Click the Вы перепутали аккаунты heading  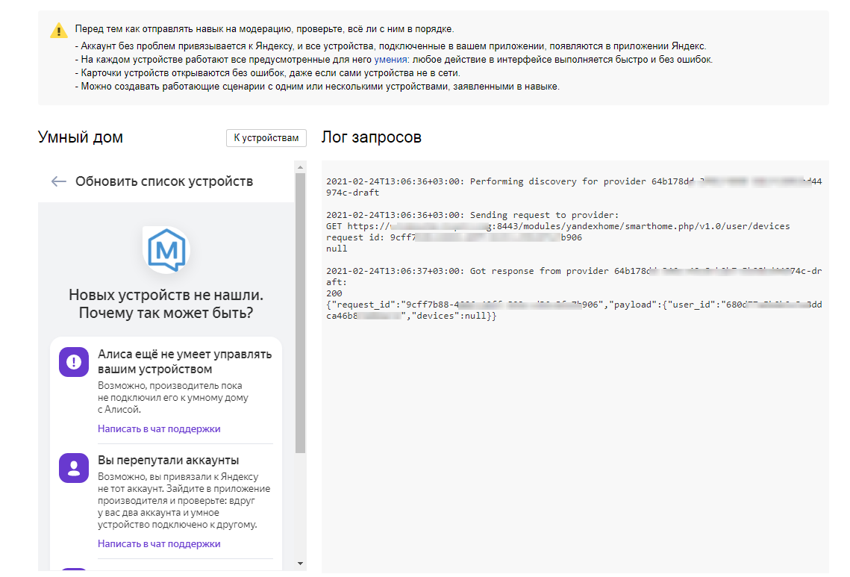(x=168, y=460)
